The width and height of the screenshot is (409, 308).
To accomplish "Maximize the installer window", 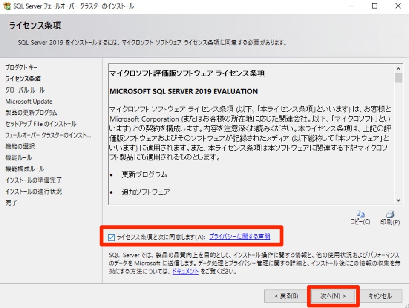I will (x=374, y=6).
